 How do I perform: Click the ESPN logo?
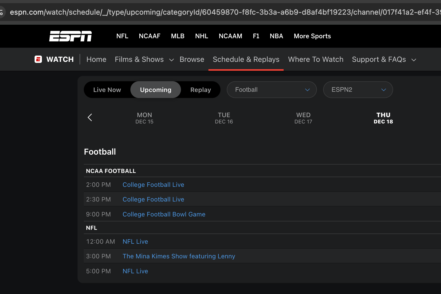coord(70,36)
